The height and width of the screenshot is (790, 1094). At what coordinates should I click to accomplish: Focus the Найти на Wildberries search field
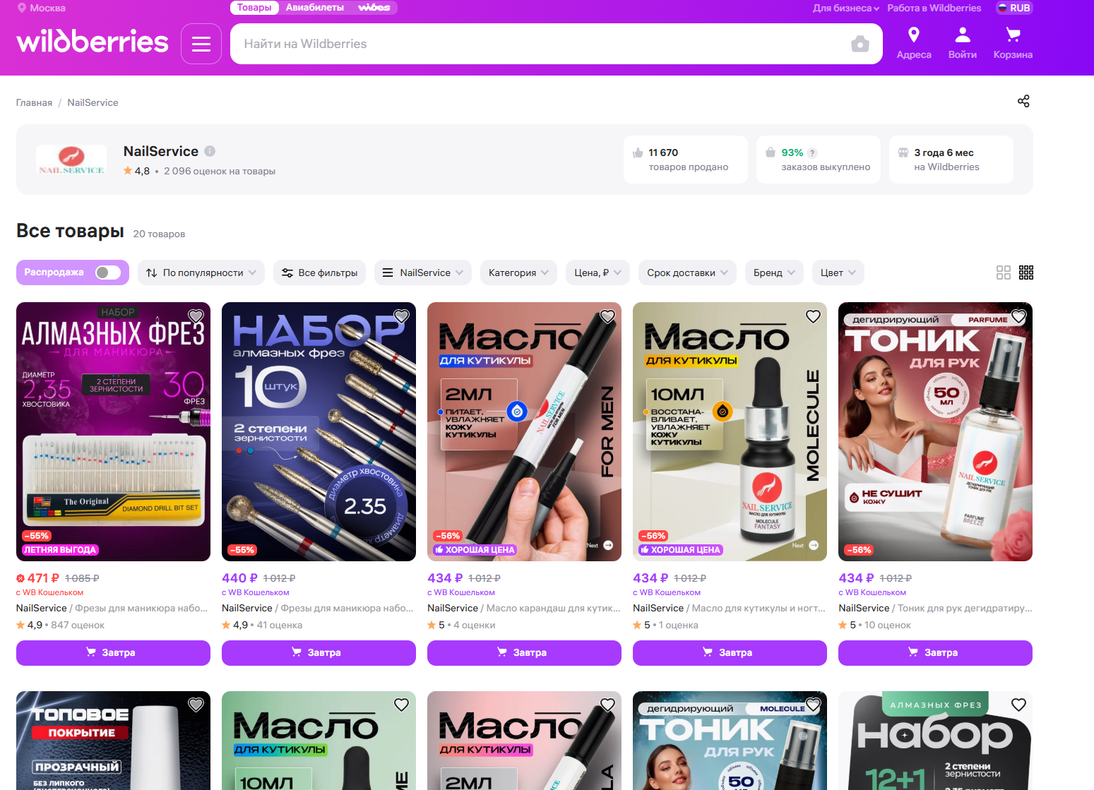coord(540,44)
